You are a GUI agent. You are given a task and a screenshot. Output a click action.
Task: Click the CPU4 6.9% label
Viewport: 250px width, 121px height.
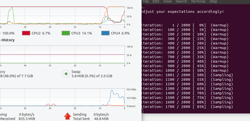click(x=120, y=33)
